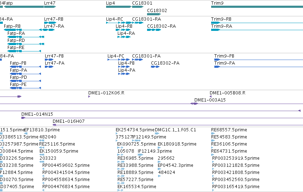Select the Lip4-RB transcript
The width and height of the screenshot is (303, 192).
click(123, 30)
